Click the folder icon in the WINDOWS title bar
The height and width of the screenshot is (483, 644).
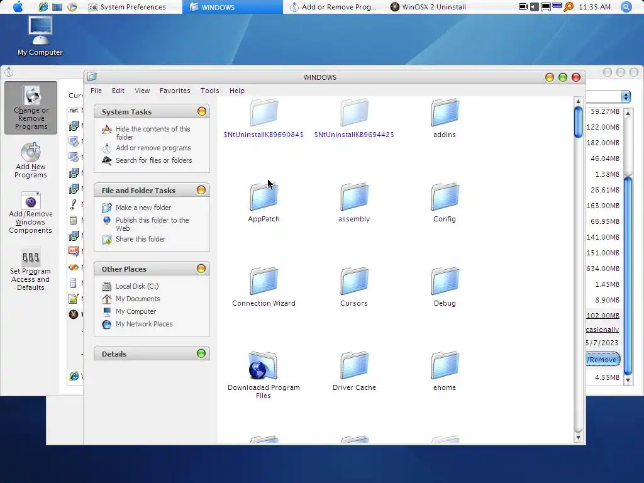(92, 76)
